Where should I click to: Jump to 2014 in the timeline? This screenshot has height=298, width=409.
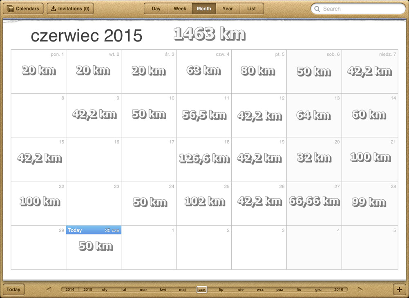70,289
